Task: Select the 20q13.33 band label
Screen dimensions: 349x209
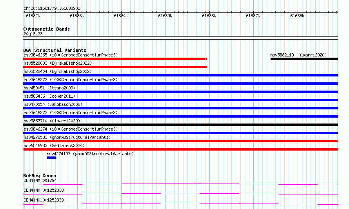Action: [33, 34]
